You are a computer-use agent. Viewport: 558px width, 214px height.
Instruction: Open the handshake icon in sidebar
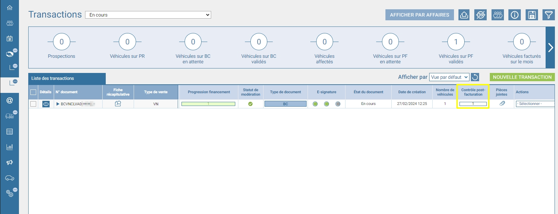(10, 54)
